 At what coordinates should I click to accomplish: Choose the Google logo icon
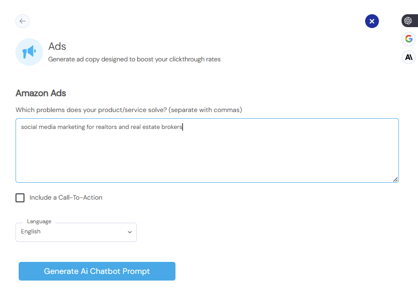pyautogui.click(x=409, y=39)
